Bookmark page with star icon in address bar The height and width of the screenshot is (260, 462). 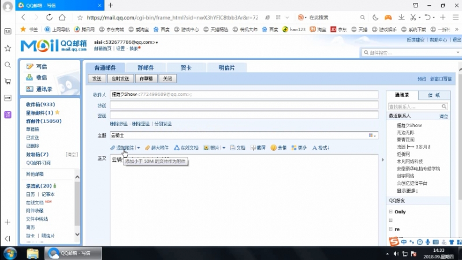[80, 18]
